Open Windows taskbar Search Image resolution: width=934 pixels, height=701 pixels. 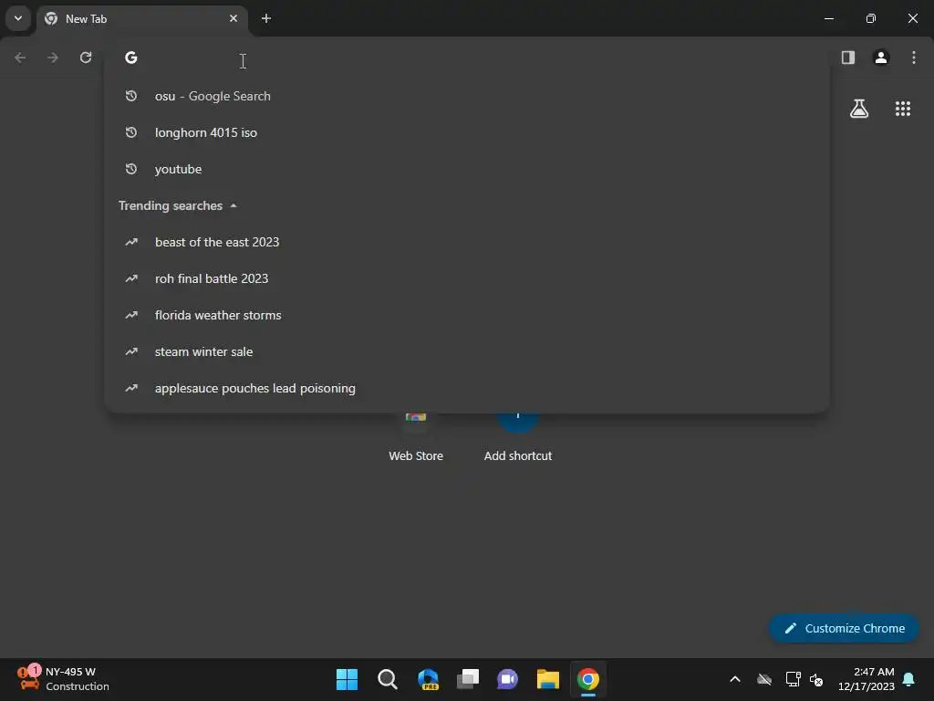[x=387, y=679]
